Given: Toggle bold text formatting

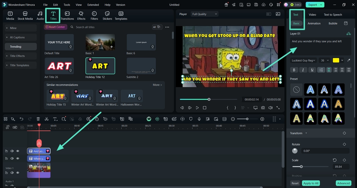Looking at the screenshot, I should coord(294,70).
